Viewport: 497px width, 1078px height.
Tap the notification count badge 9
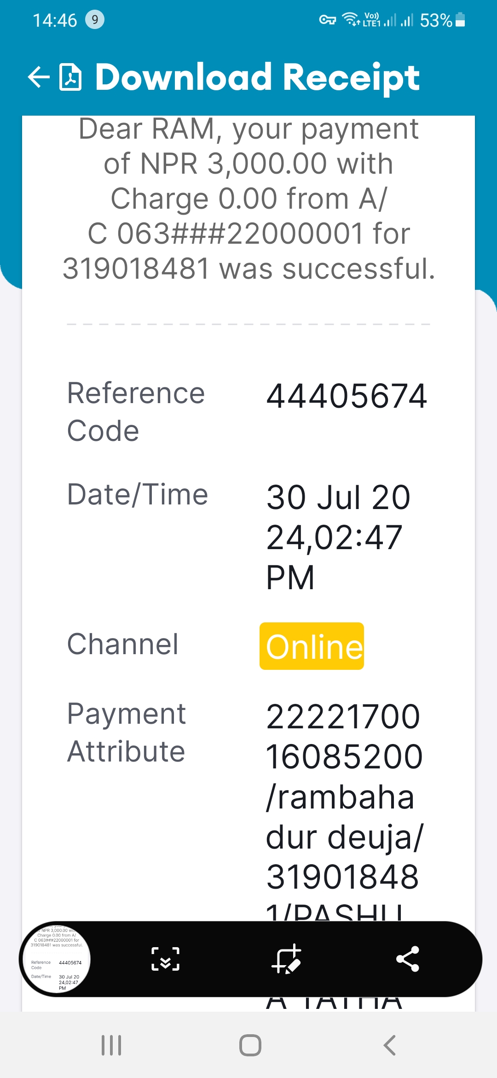tap(95, 20)
